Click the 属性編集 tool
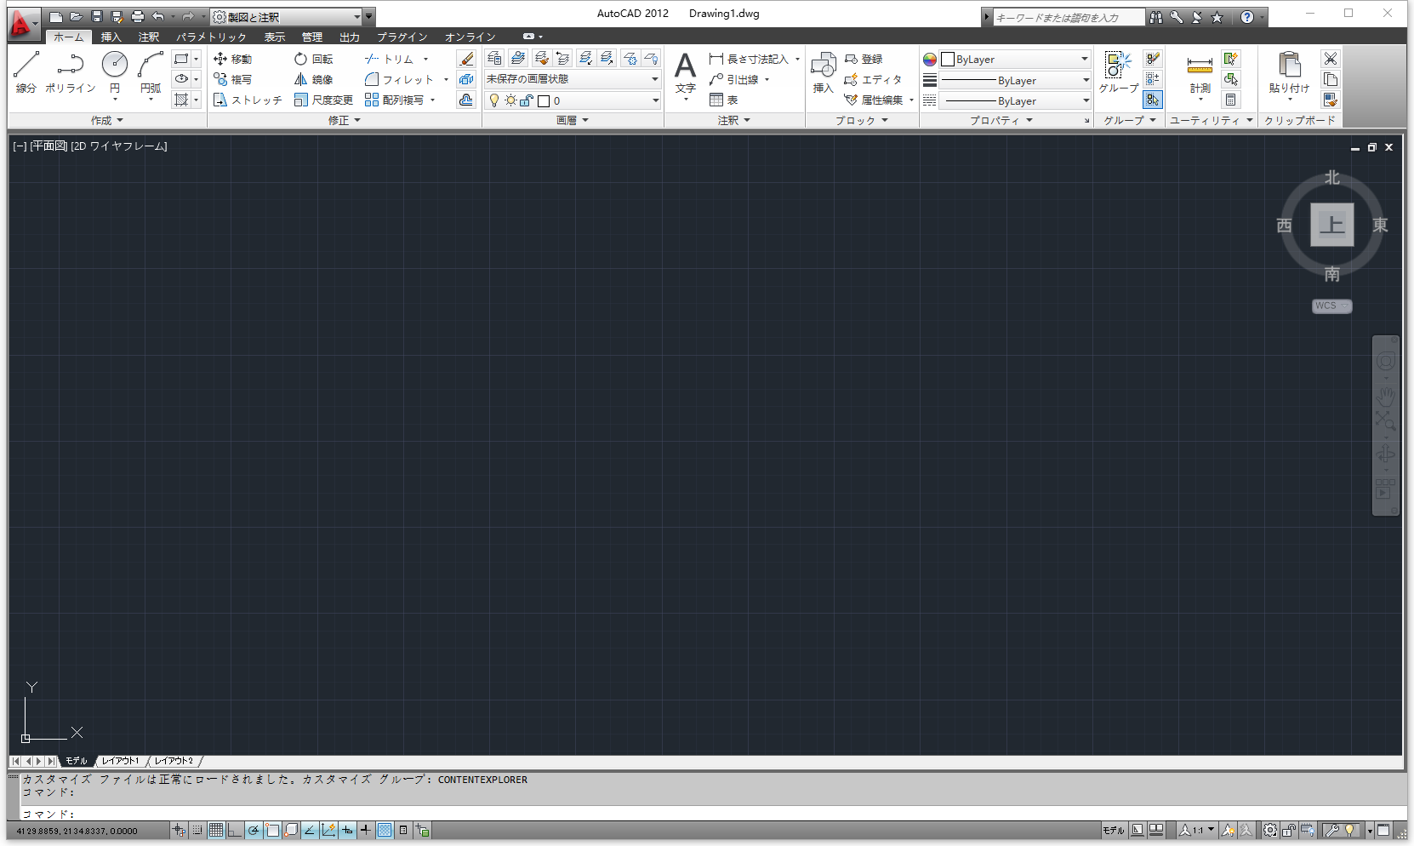The image size is (1414, 846). (873, 100)
